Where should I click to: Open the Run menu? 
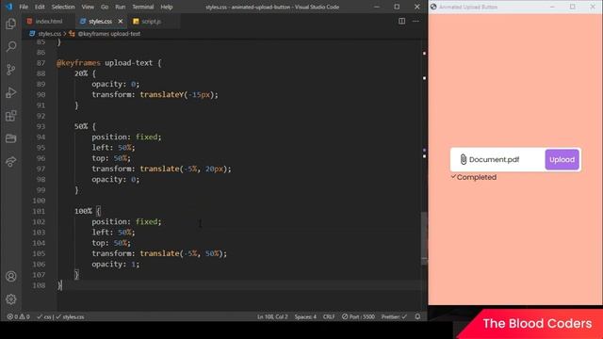coord(121,7)
